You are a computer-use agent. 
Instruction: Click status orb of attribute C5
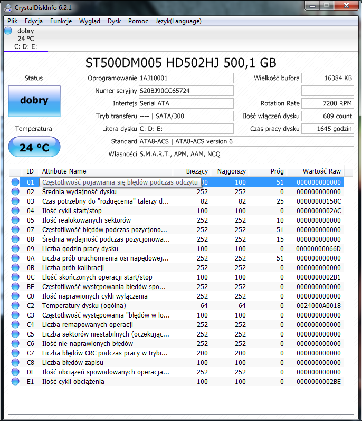[15, 334]
